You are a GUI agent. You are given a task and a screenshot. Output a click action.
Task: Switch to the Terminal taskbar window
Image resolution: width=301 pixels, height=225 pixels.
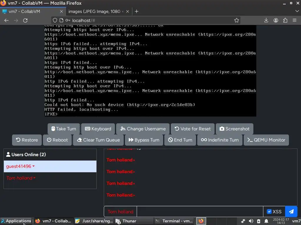(x=174, y=221)
